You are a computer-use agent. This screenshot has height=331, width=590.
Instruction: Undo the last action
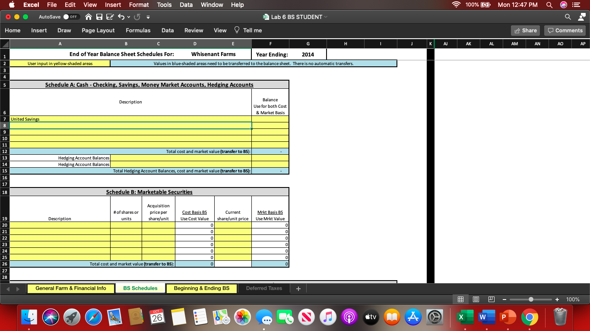[121, 17]
